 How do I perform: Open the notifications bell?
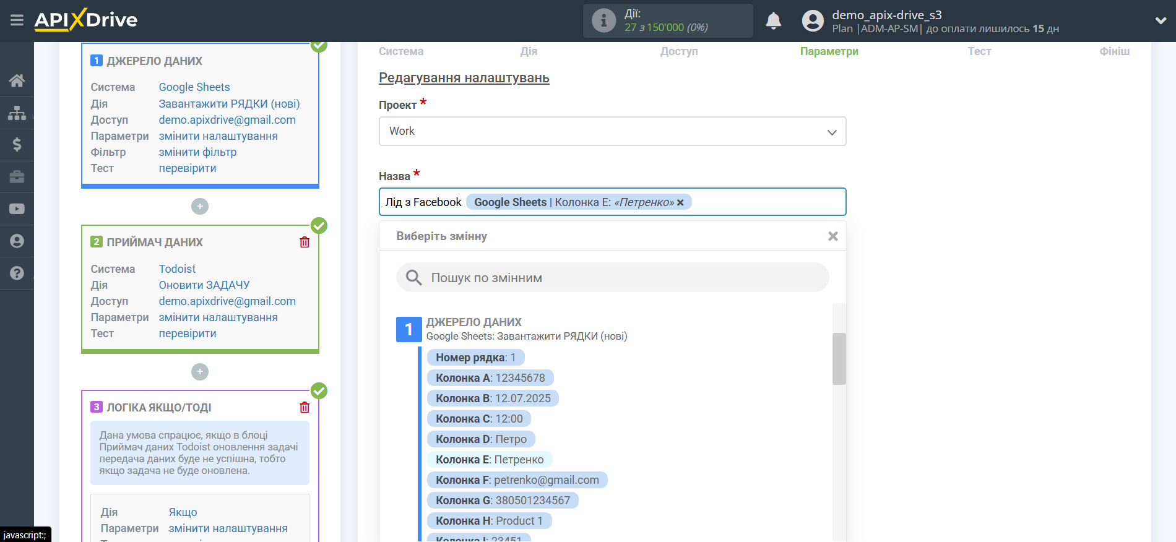[773, 21]
